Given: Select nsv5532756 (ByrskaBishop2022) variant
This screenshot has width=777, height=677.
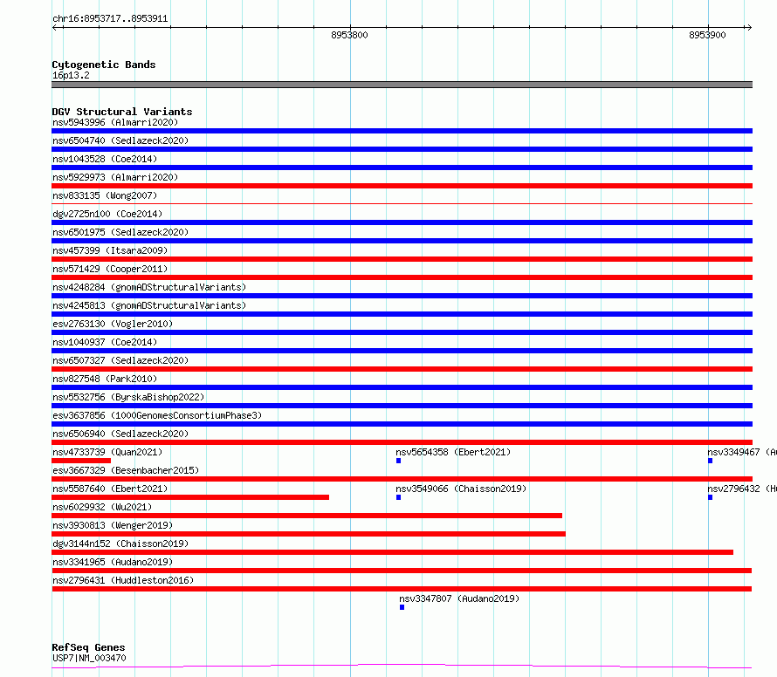Looking at the screenshot, I should (x=128, y=397).
